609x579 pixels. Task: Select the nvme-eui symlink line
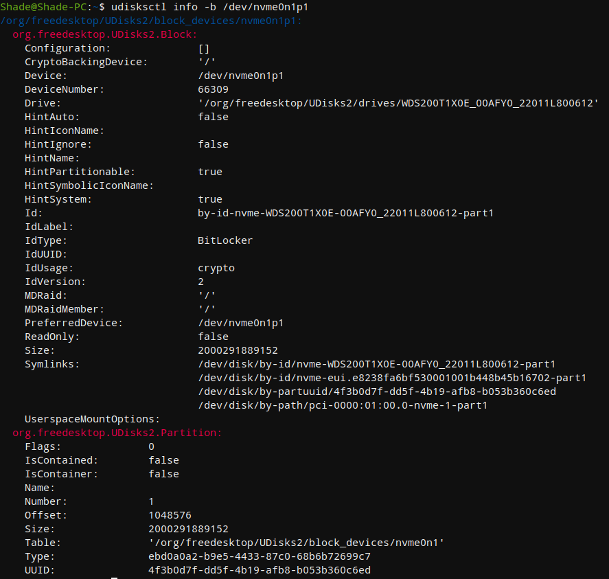[391, 377]
